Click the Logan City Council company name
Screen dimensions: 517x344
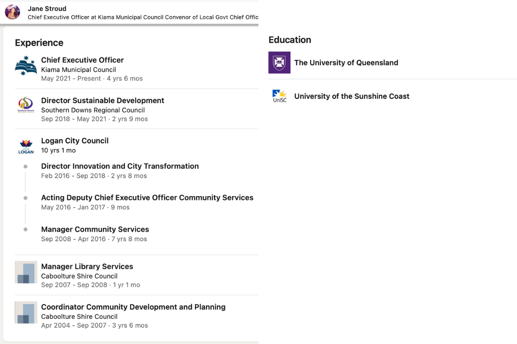(75, 141)
